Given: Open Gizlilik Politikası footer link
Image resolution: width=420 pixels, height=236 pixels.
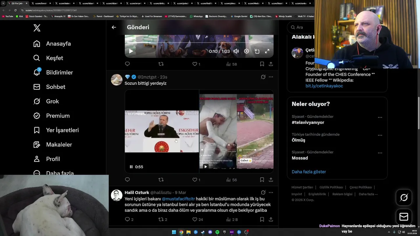Looking at the screenshot, I should 331,187.
